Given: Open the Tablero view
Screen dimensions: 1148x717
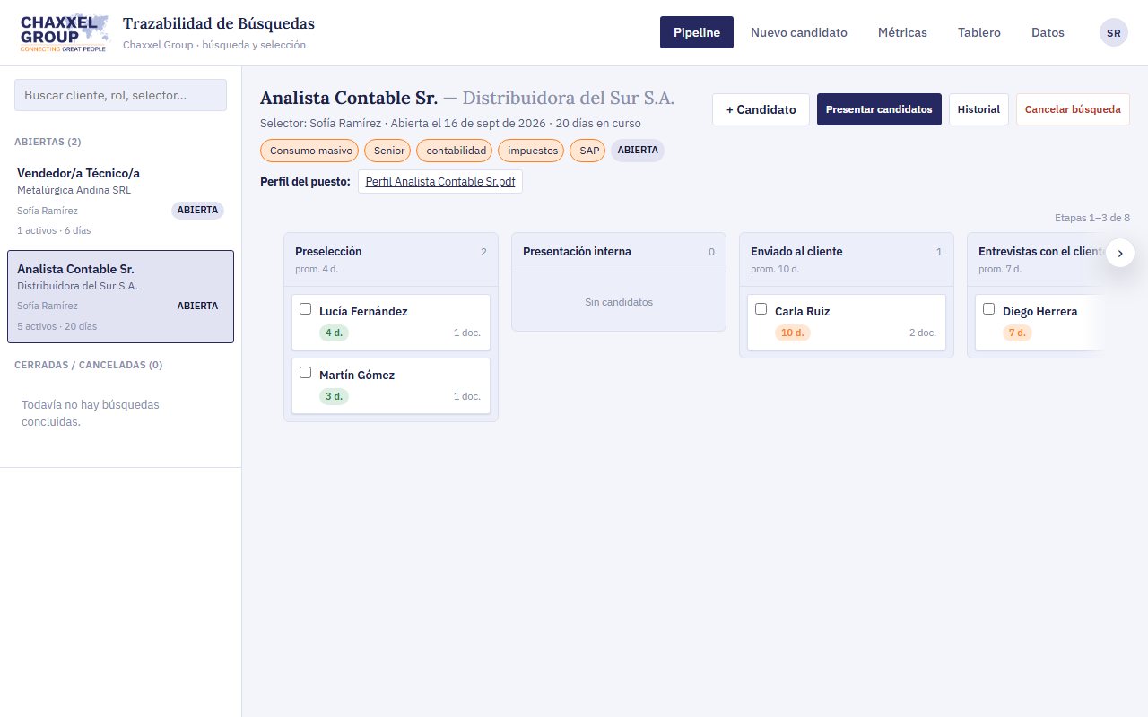Looking at the screenshot, I should pyautogui.click(x=979, y=32).
